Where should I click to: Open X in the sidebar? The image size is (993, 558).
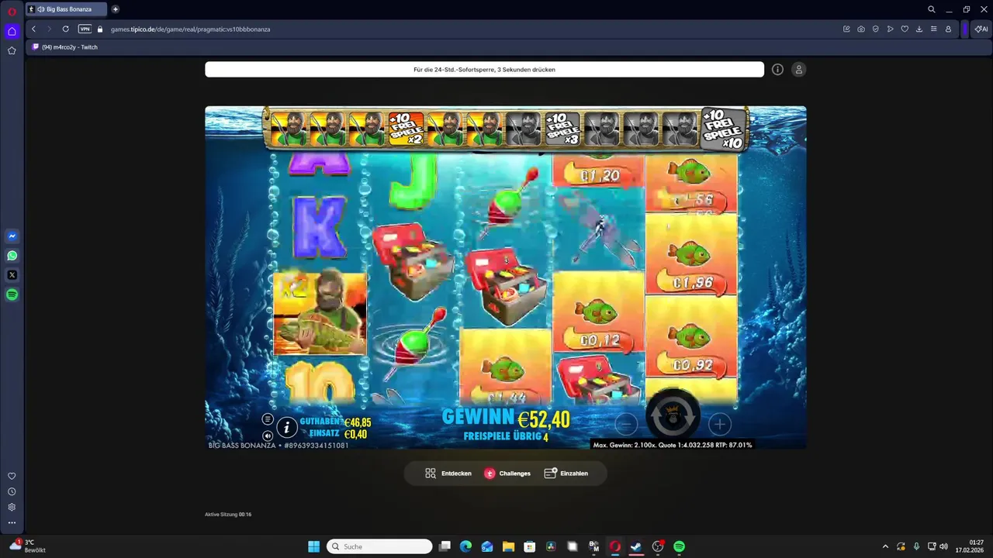pos(12,275)
